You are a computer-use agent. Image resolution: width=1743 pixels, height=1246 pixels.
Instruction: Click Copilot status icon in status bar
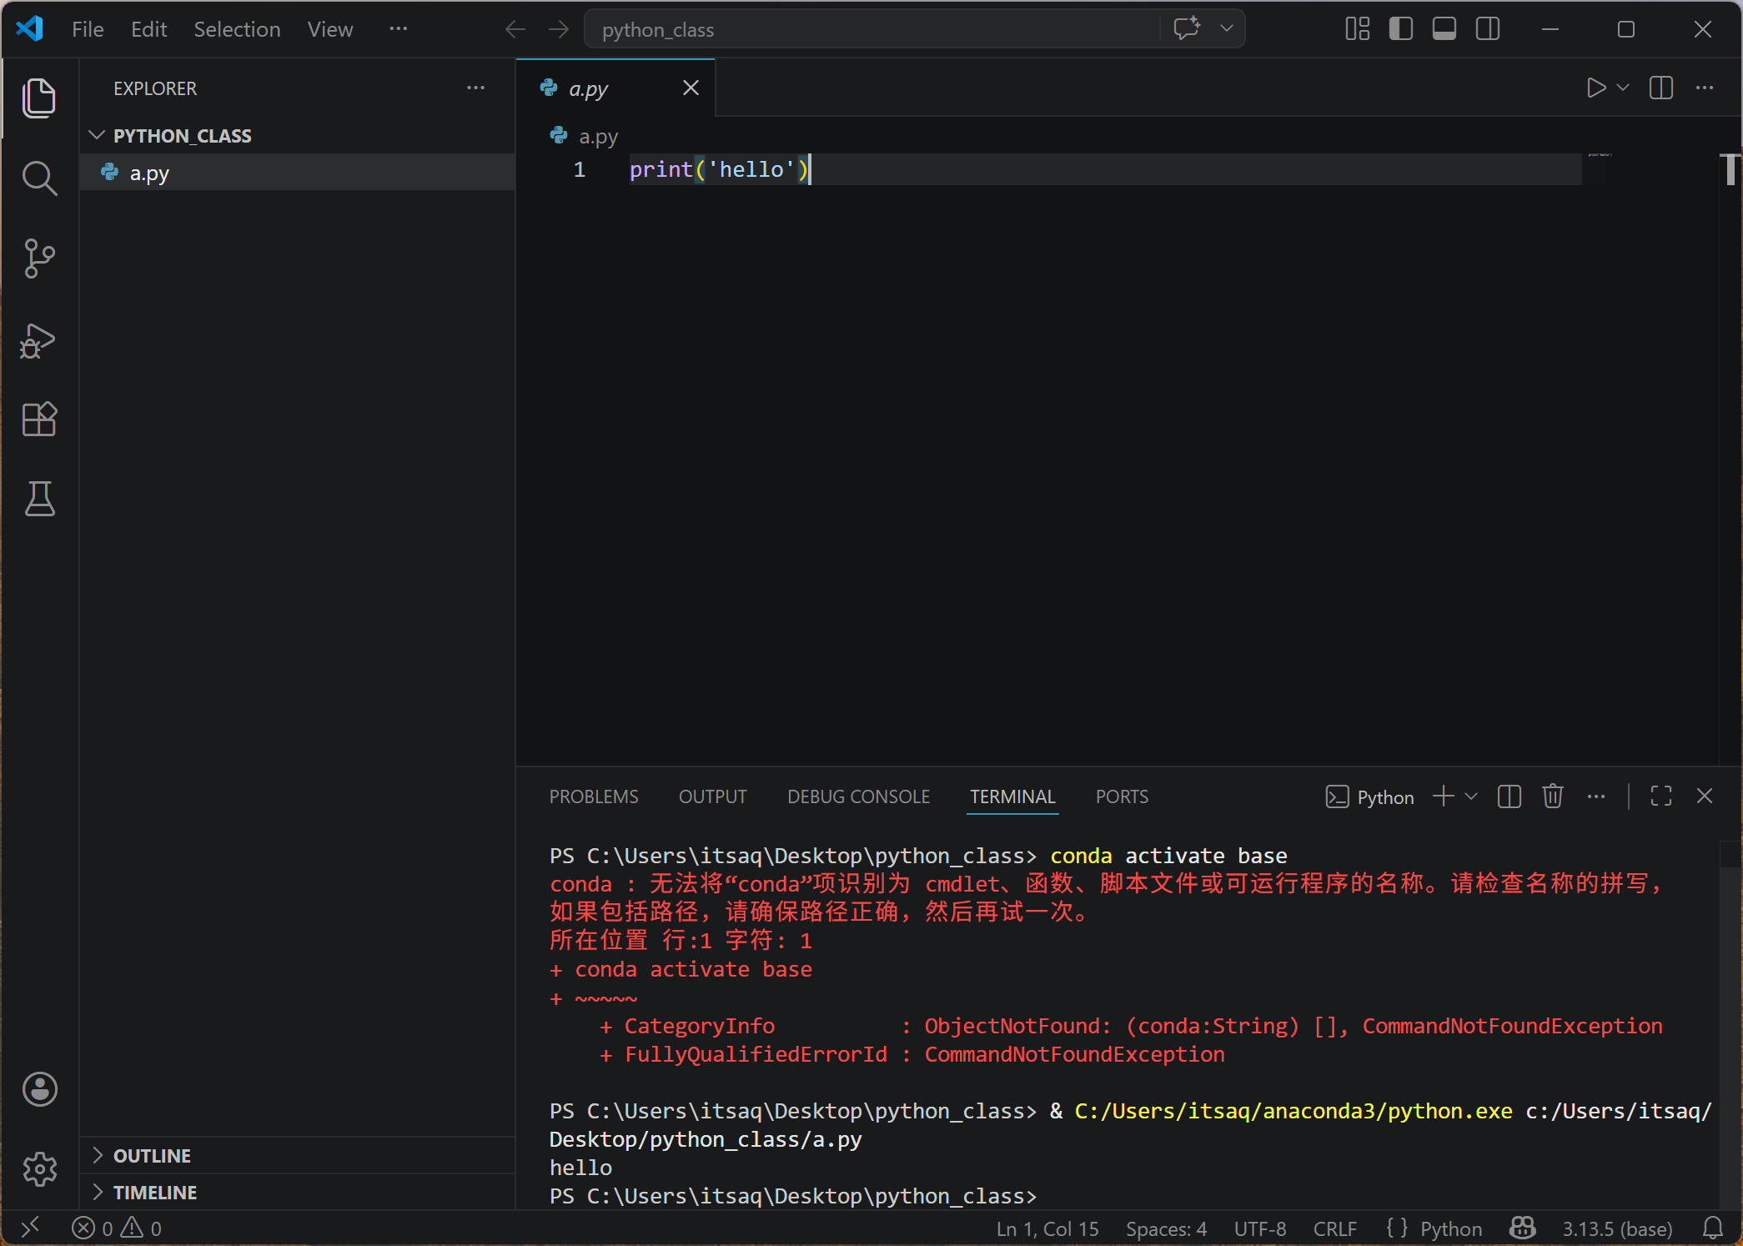(1523, 1228)
